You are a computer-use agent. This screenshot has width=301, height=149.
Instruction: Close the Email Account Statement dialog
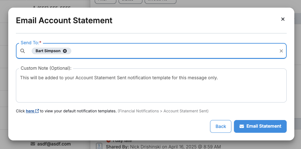click(x=283, y=19)
